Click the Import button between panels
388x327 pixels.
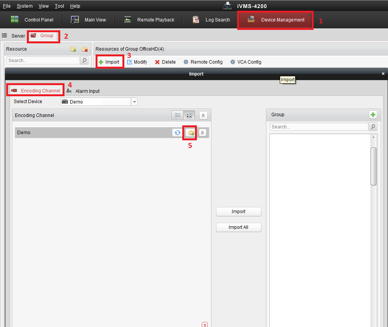pos(238,212)
